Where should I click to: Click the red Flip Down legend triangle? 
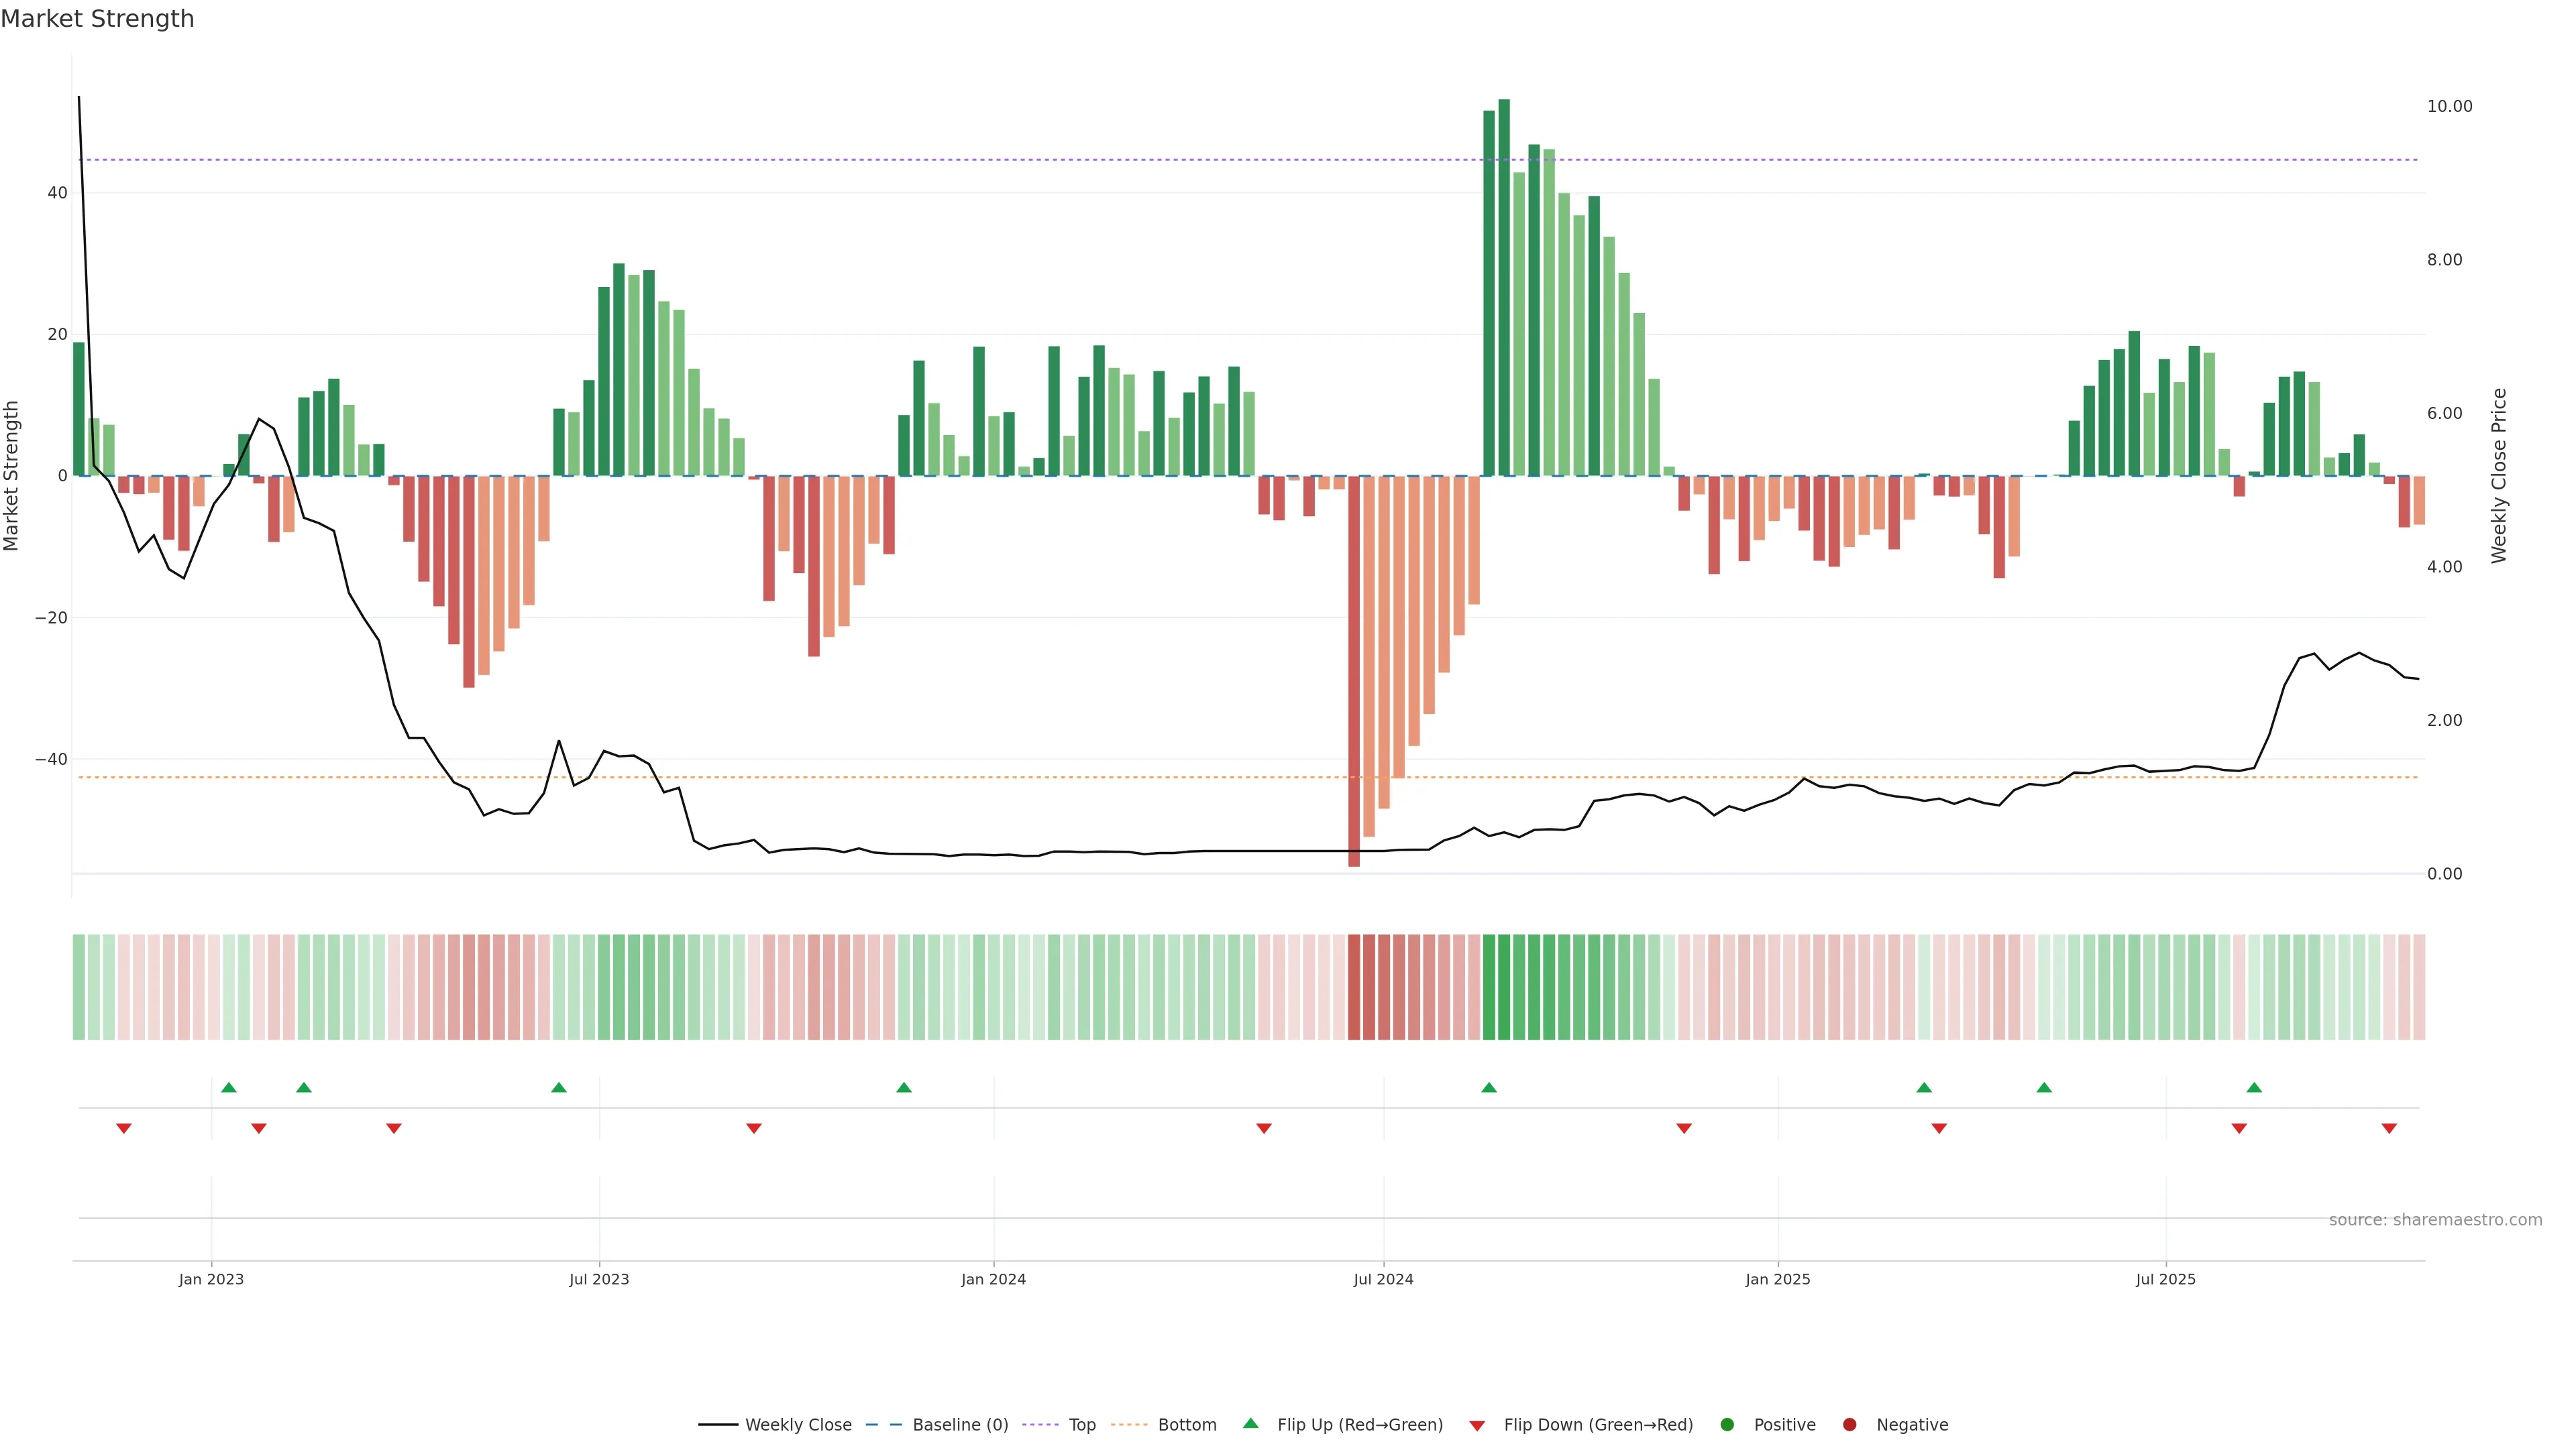point(1477,1426)
